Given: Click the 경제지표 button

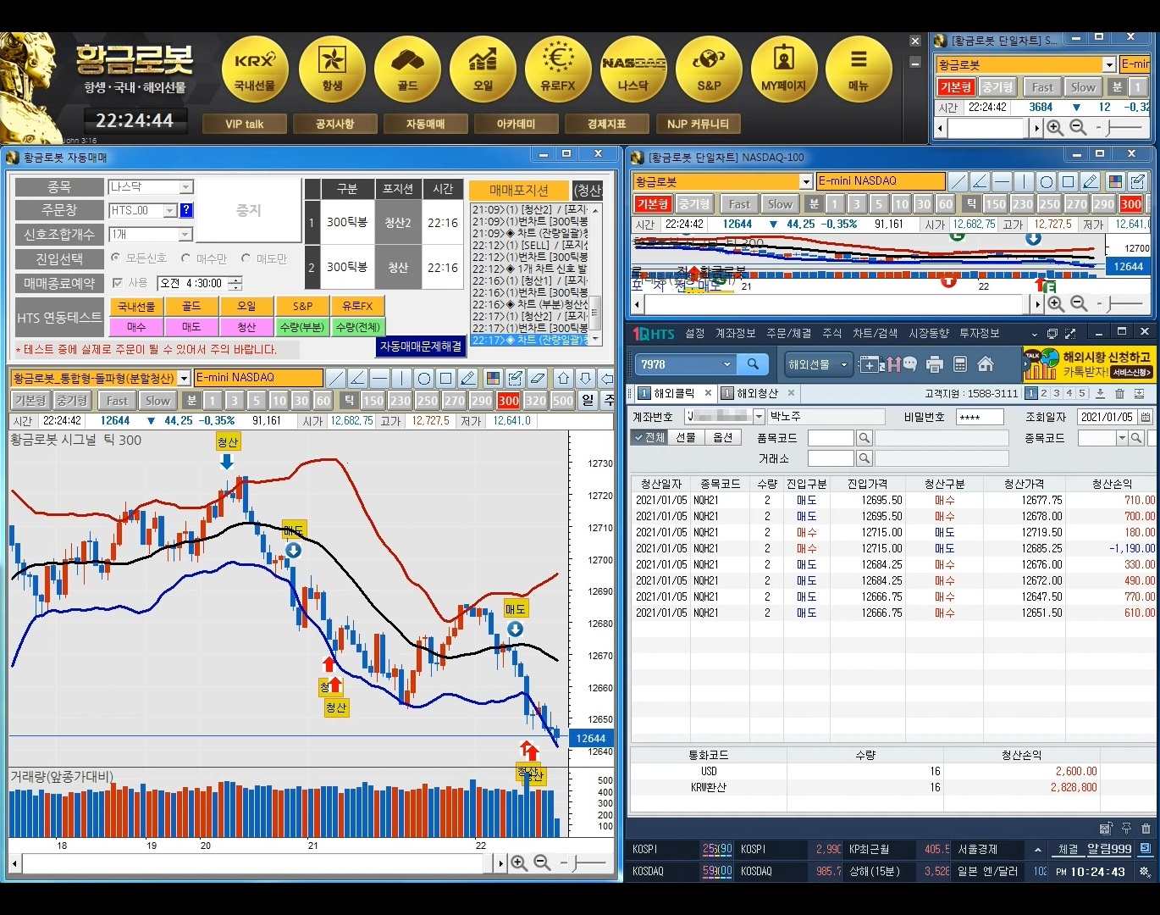Looking at the screenshot, I should pyautogui.click(x=606, y=124).
